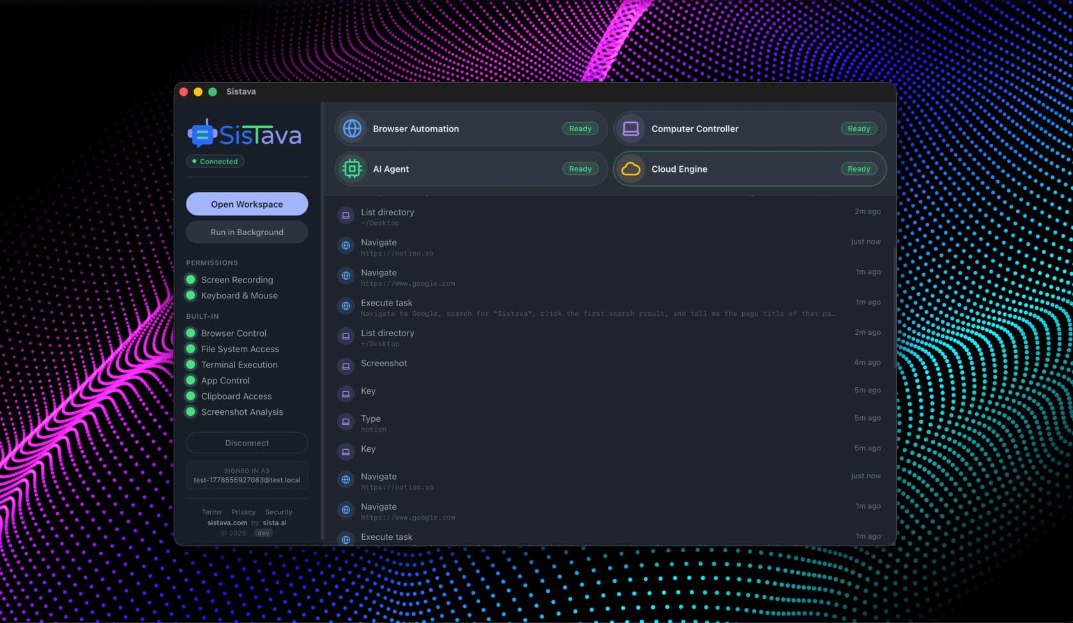Select the AI Agent label
Image resolution: width=1073 pixels, height=623 pixels.
391,169
